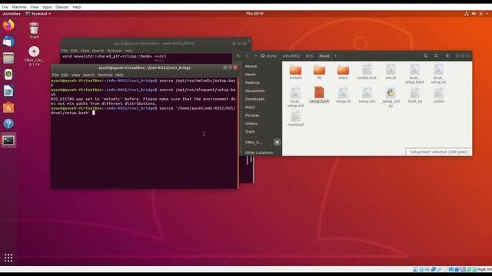Open the Terminal app menu in top bar

point(38,14)
